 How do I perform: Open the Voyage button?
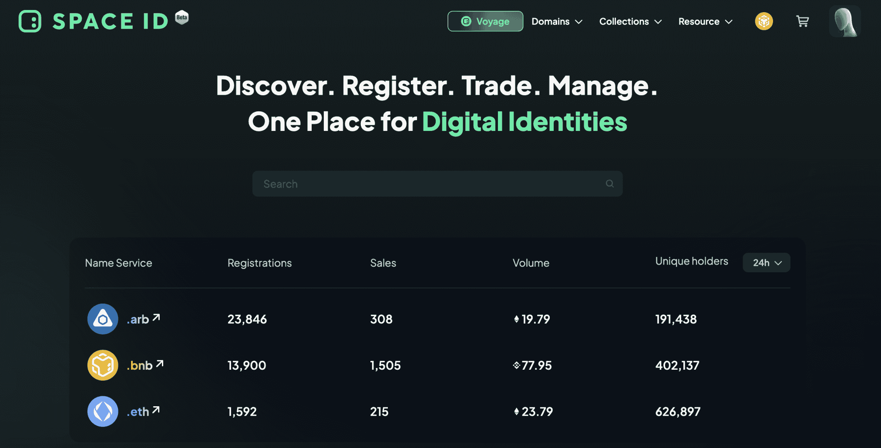(485, 21)
